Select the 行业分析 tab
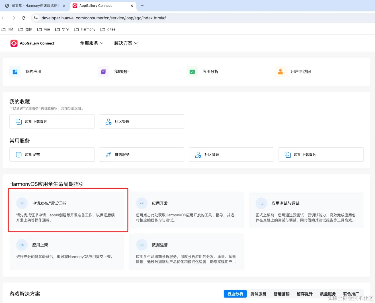This screenshot has width=375, height=303. [x=235, y=294]
